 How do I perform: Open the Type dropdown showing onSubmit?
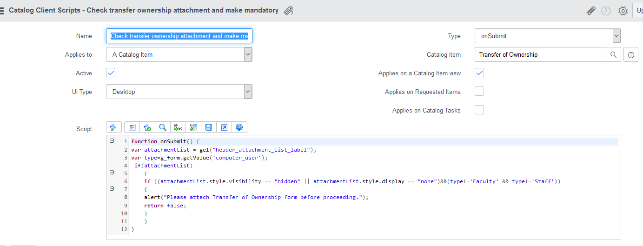548,36
